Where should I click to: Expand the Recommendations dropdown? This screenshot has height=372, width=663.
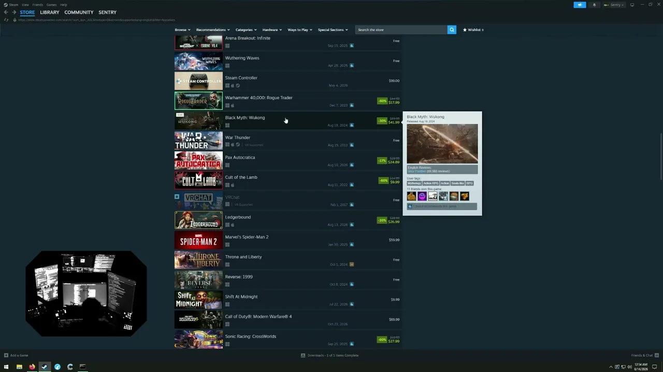(x=213, y=30)
